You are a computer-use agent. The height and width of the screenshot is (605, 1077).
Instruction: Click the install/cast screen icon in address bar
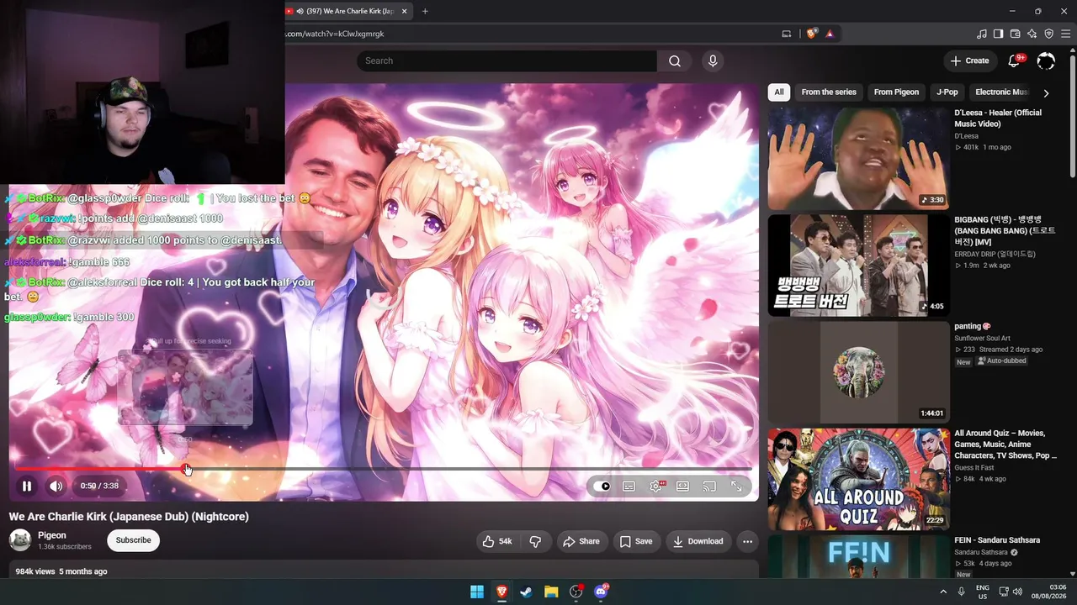click(787, 34)
